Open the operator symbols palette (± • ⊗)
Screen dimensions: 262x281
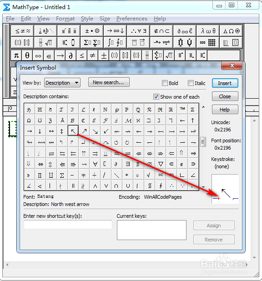pos(92,31)
